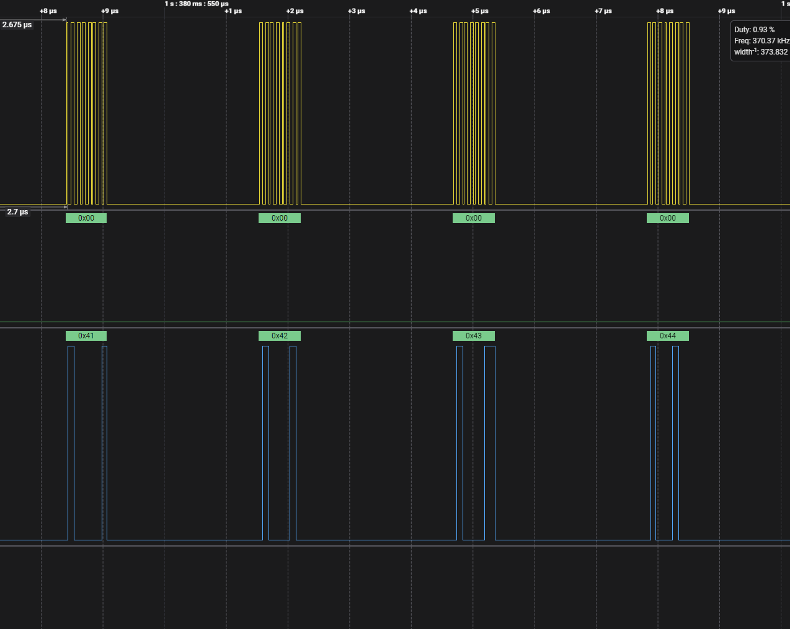Click the 0x43 decoded byte bubble
790x629 pixels.
pos(474,336)
